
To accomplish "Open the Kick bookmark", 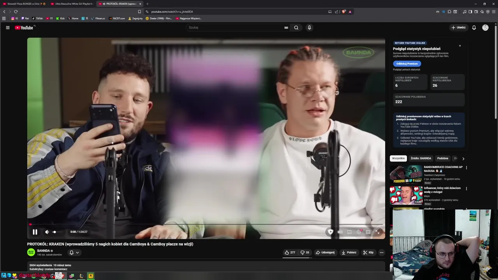I will pyautogui.click(x=60, y=18).
